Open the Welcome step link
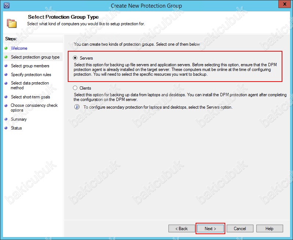 tap(19, 48)
